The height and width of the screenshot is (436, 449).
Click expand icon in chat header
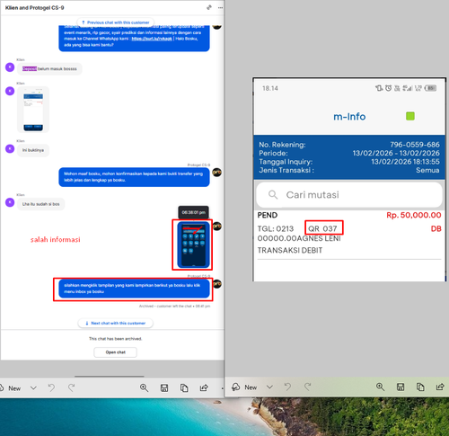[x=209, y=7]
